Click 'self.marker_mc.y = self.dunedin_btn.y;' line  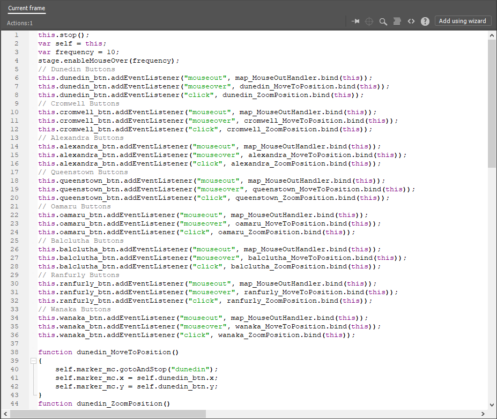(136, 386)
